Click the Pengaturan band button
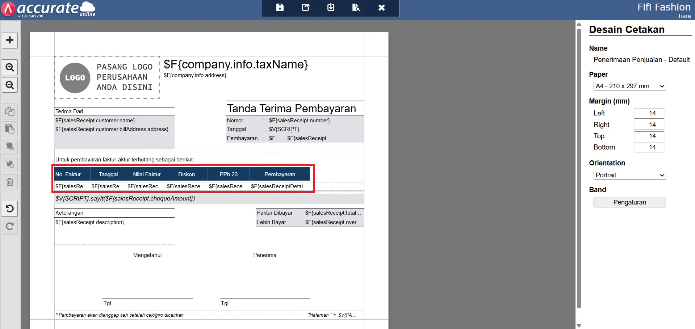Viewport: 695px width, 329px height. (629, 202)
